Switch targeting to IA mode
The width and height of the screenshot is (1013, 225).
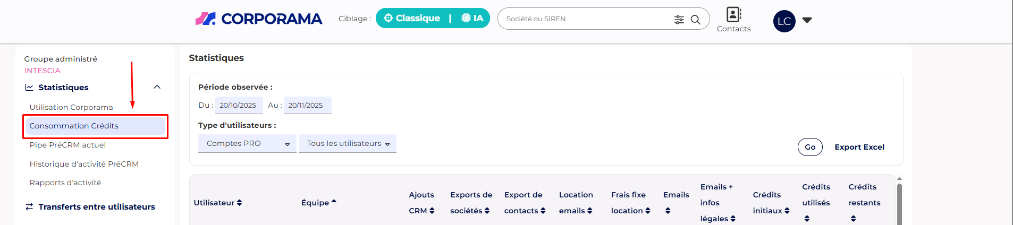point(472,19)
